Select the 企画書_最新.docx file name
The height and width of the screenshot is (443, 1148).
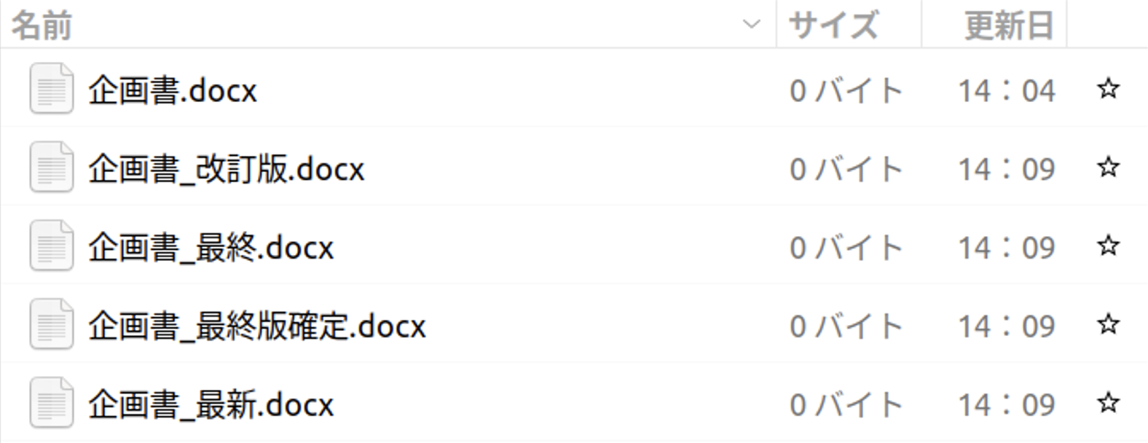[211, 405]
